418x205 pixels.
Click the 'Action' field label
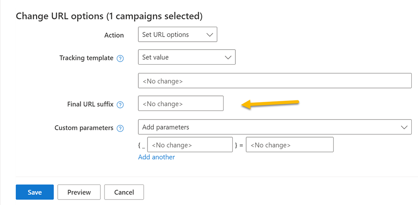(114, 35)
